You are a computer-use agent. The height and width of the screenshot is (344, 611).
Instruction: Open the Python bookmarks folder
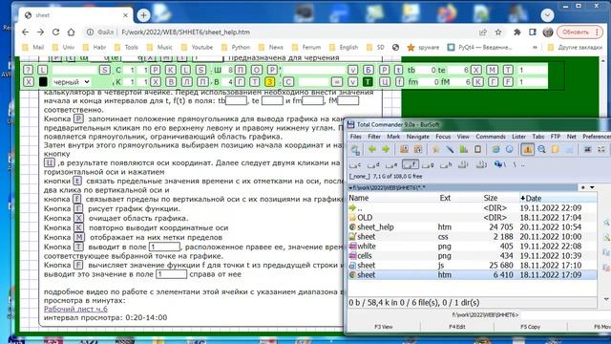tap(236, 47)
